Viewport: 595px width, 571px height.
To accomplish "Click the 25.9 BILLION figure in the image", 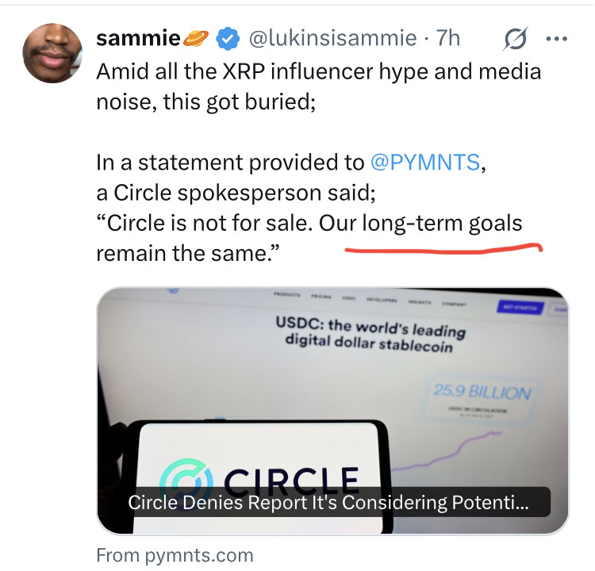I will pyautogui.click(x=482, y=392).
